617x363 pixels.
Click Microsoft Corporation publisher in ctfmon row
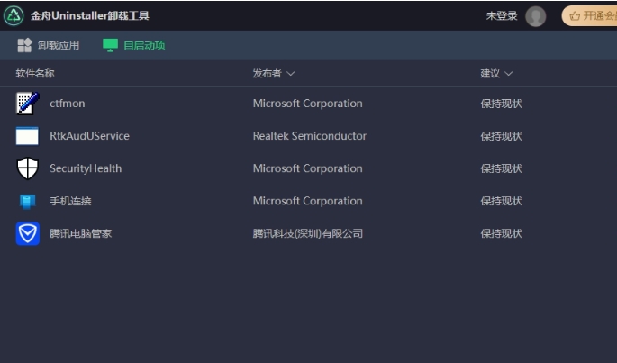click(x=308, y=104)
